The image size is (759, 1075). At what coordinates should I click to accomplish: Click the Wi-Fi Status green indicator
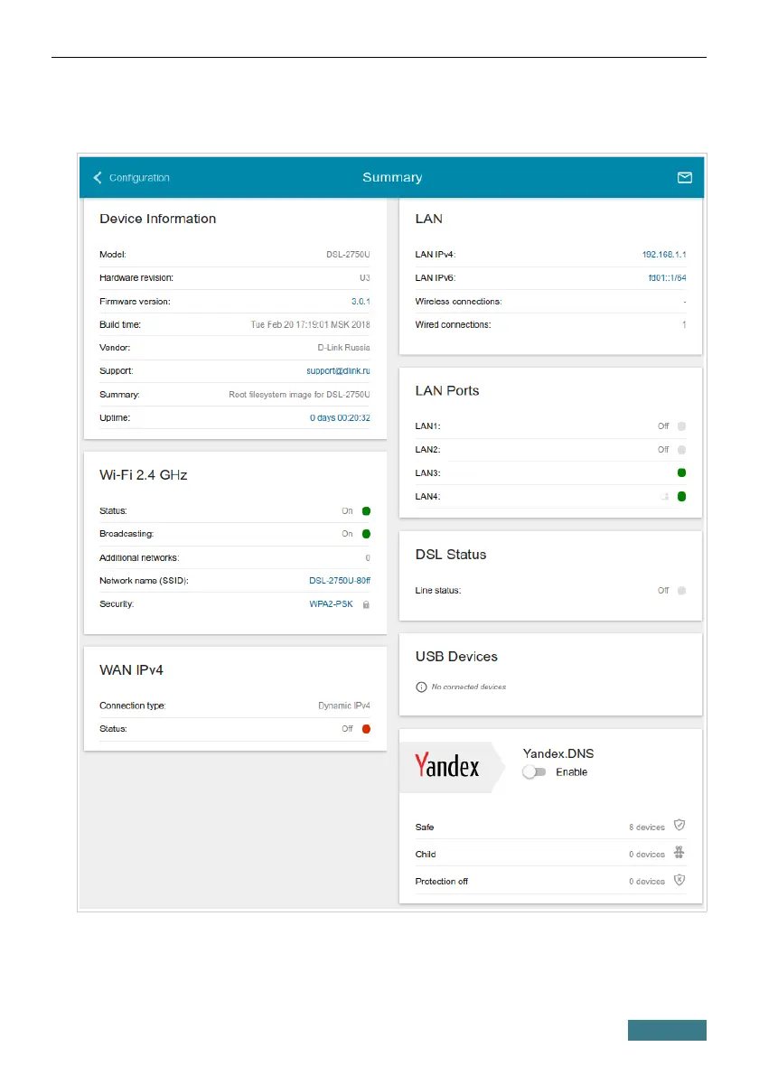(366, 510)
